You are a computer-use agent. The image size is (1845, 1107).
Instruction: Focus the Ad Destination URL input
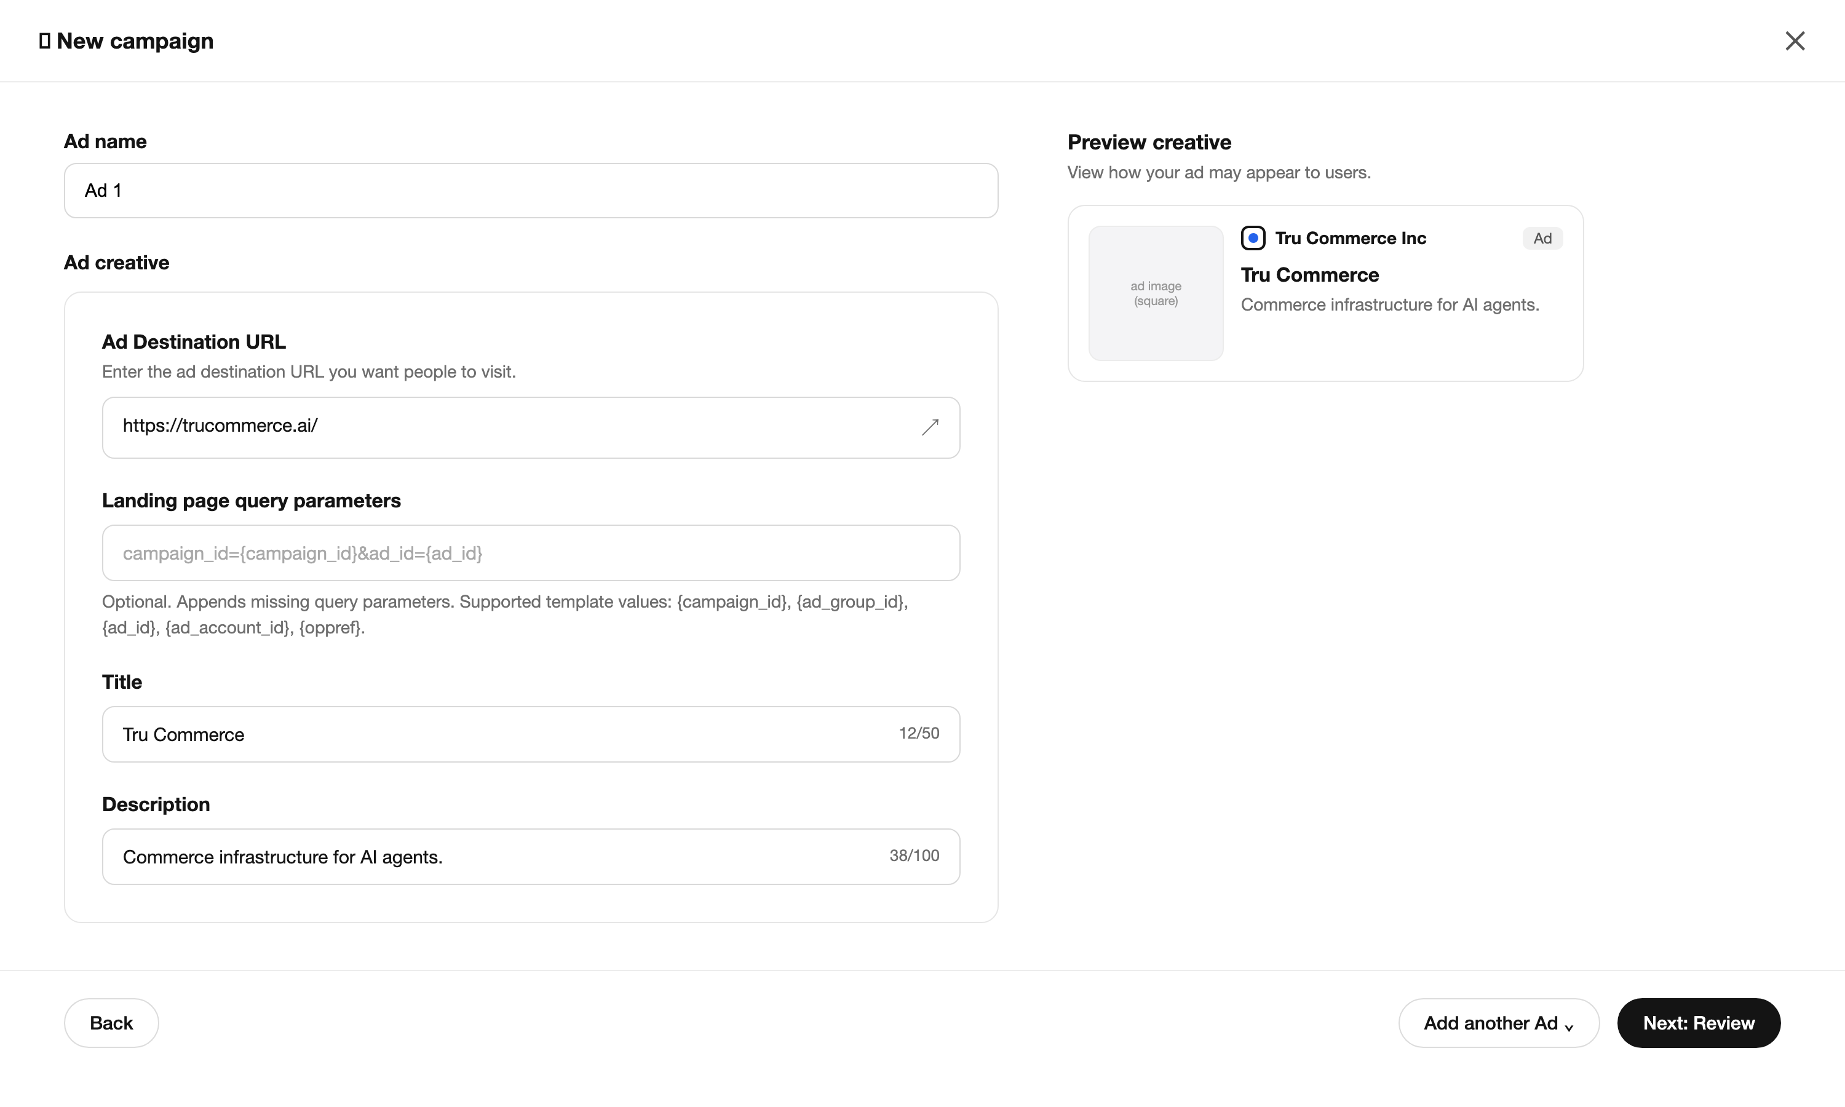pyautogui.click(x=531, y=427)
